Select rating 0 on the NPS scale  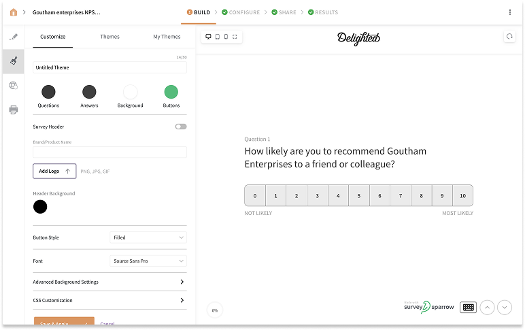tap(255, 196)
